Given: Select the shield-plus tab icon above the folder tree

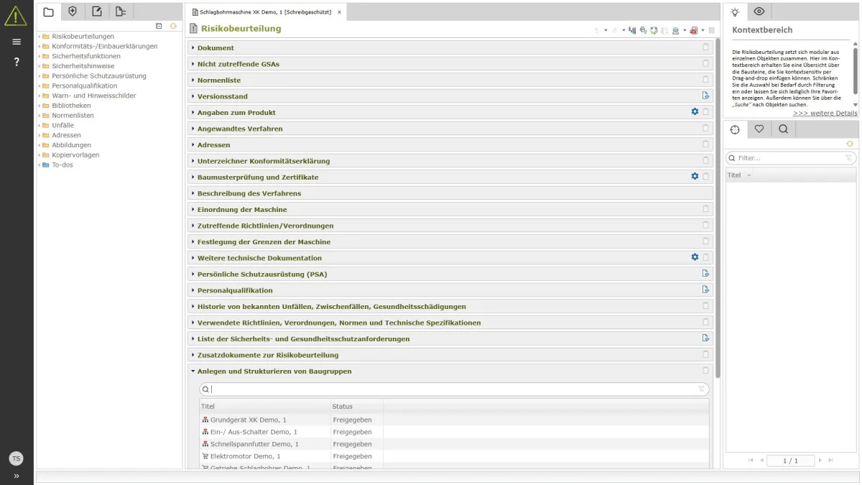Looking at the screenshot, I should (x=72, y=10).
